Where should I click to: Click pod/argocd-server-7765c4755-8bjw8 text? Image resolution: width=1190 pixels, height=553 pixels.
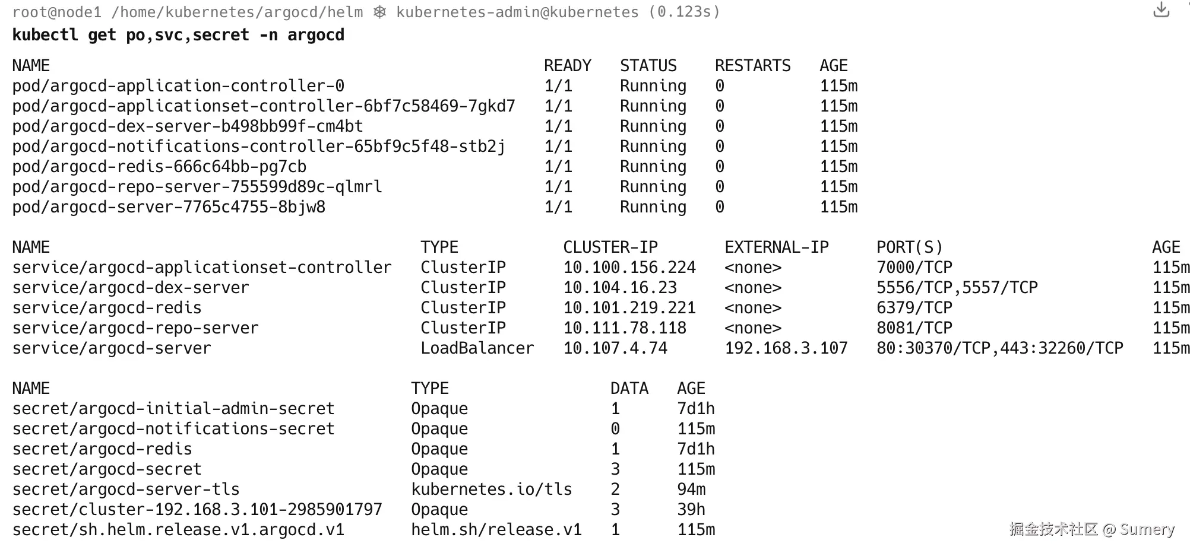coord(169,207)
